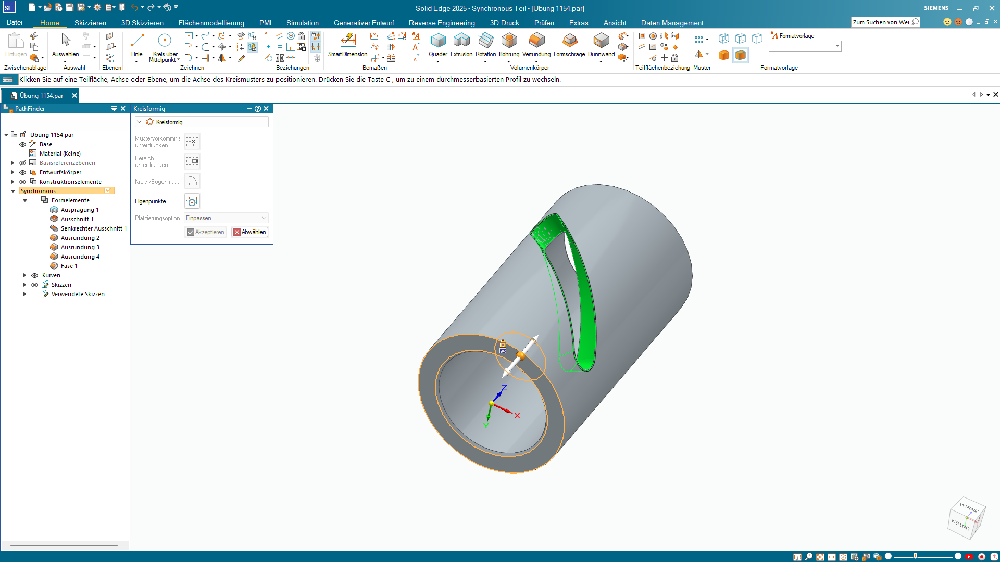This screenshot has height=562, width=1000.
Task: Apply a Formschräge draft
Action: pos(569,45)
